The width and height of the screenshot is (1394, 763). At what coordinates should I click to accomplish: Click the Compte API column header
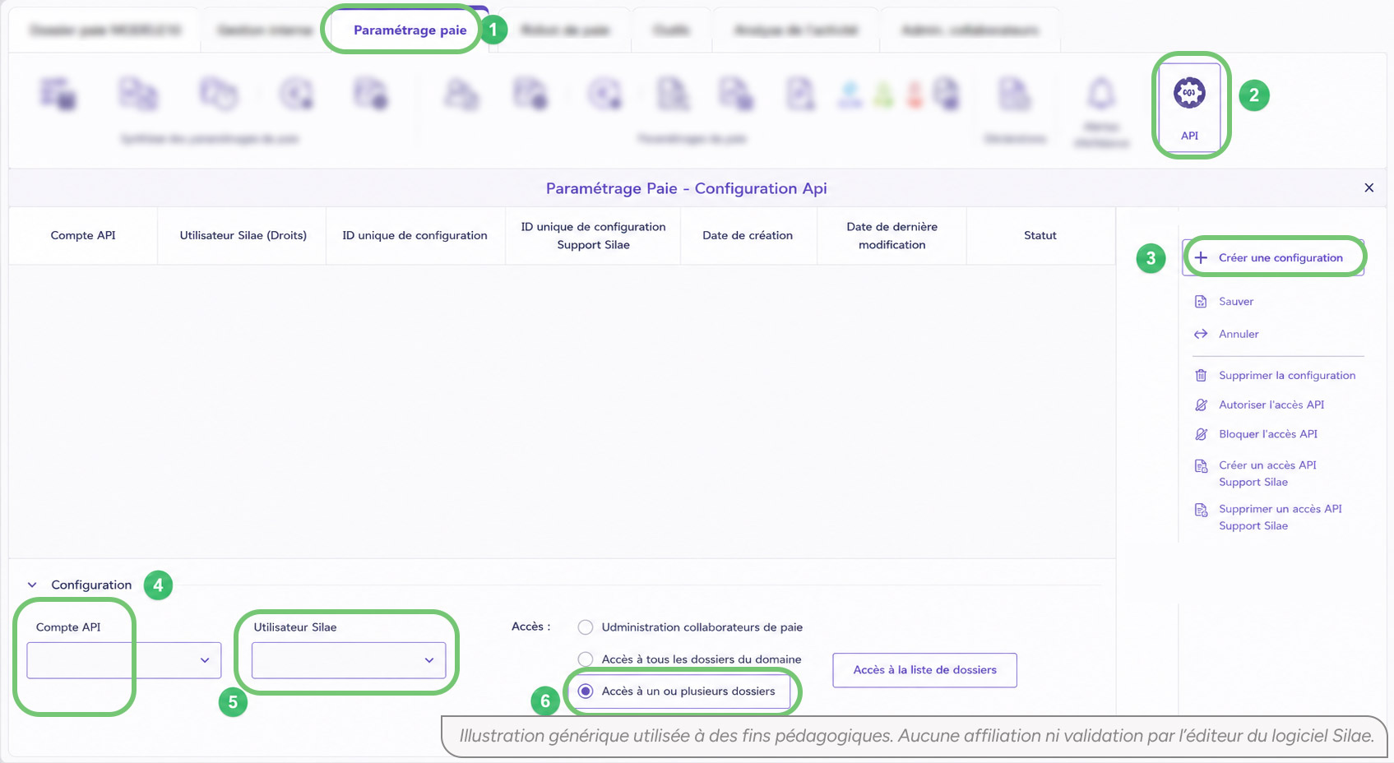[x=83, y=235]
